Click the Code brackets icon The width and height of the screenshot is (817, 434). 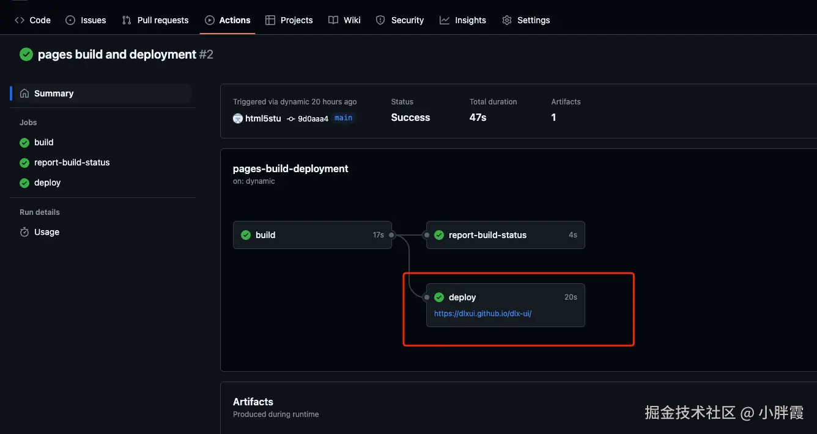(20, 20)
